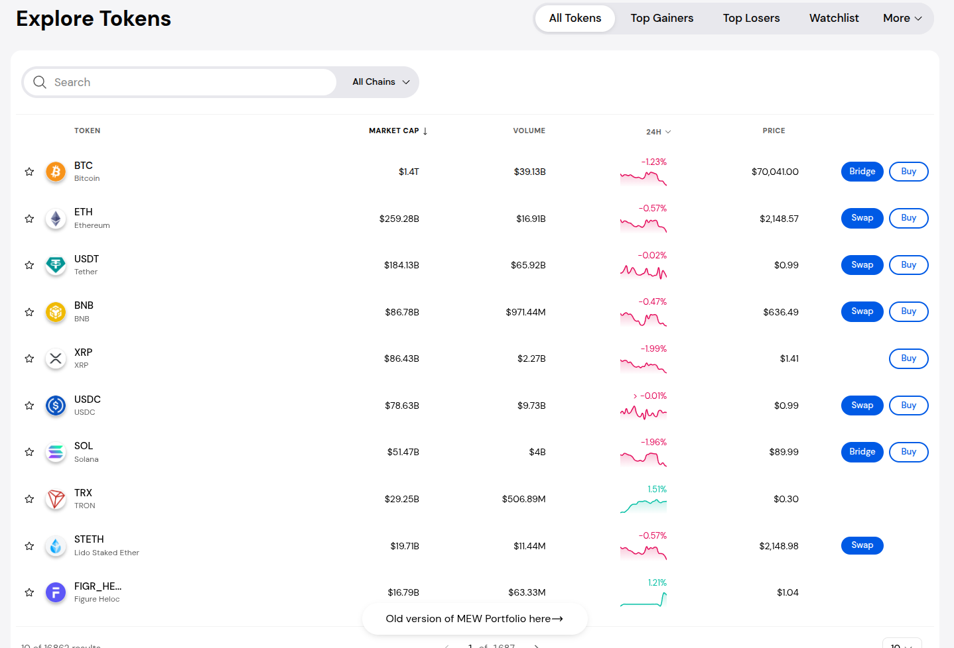This screenshot has width=954, height=648.
Task: Click the Swap button for USDC
Action: (x=862, y=405)
